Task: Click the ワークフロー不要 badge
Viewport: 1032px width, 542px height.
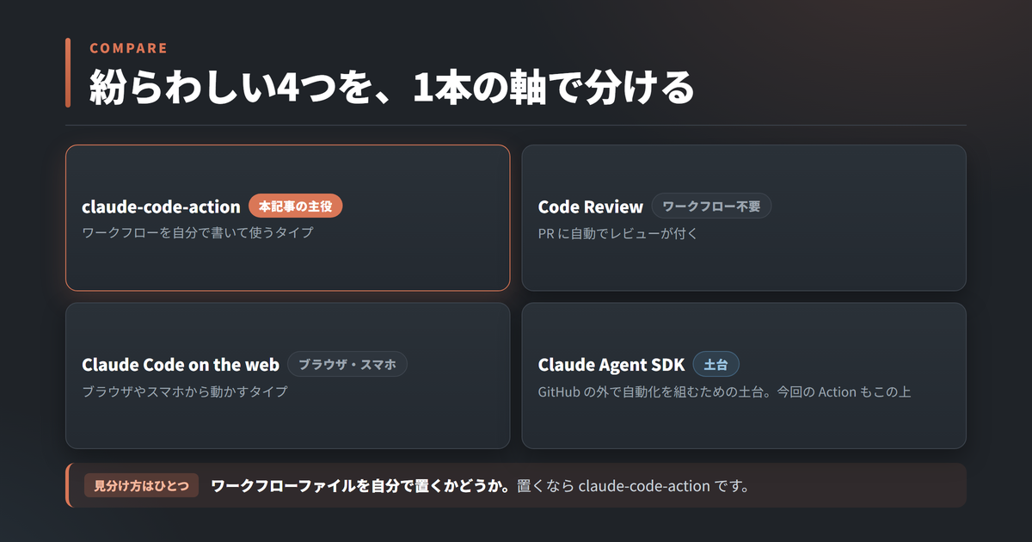Action: coord(711,206)
